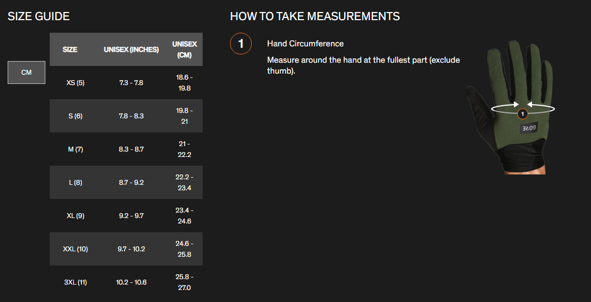Viewport: 591px width, 302px height.
Task: Select the SIZE column header
Action: click(x=70, y=50)
